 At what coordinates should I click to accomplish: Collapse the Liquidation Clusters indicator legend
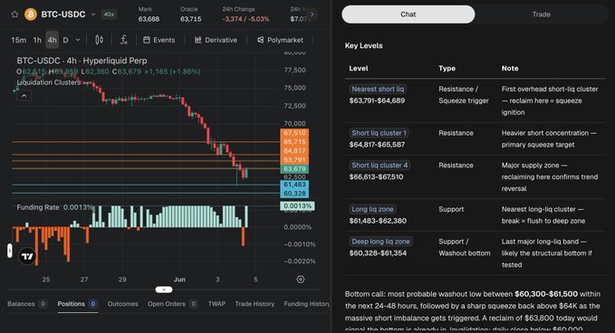24,96
